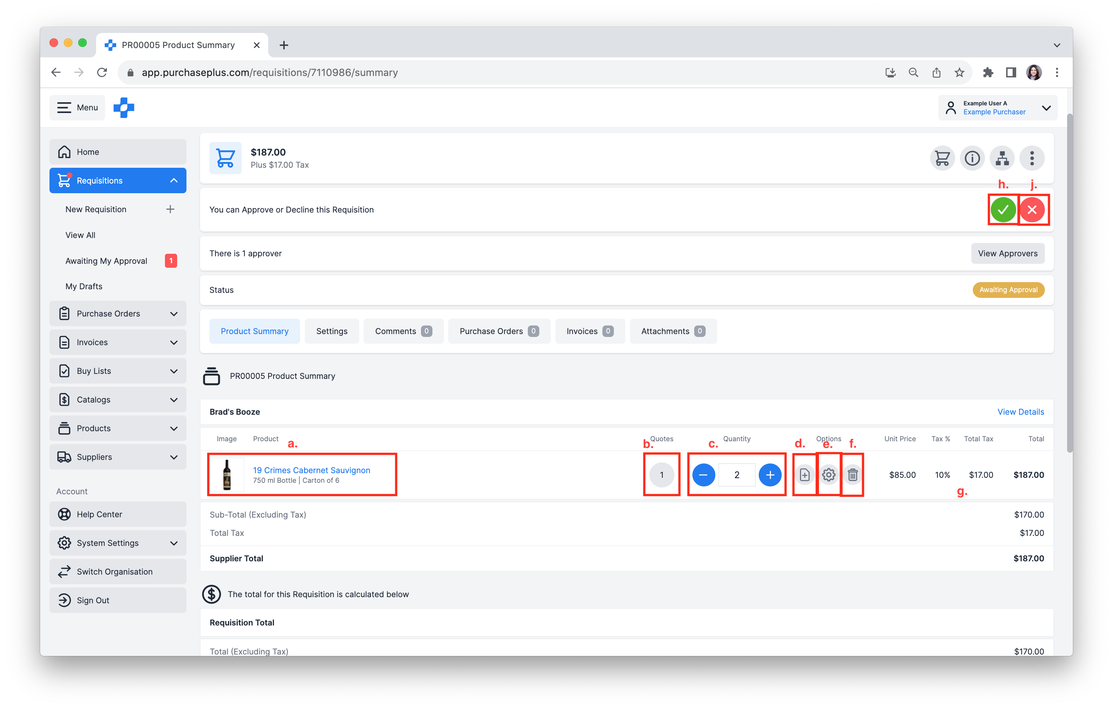
Task: Open the Chrome three-dot menu
Action: pyautogui.click(x=1057, y=72)
